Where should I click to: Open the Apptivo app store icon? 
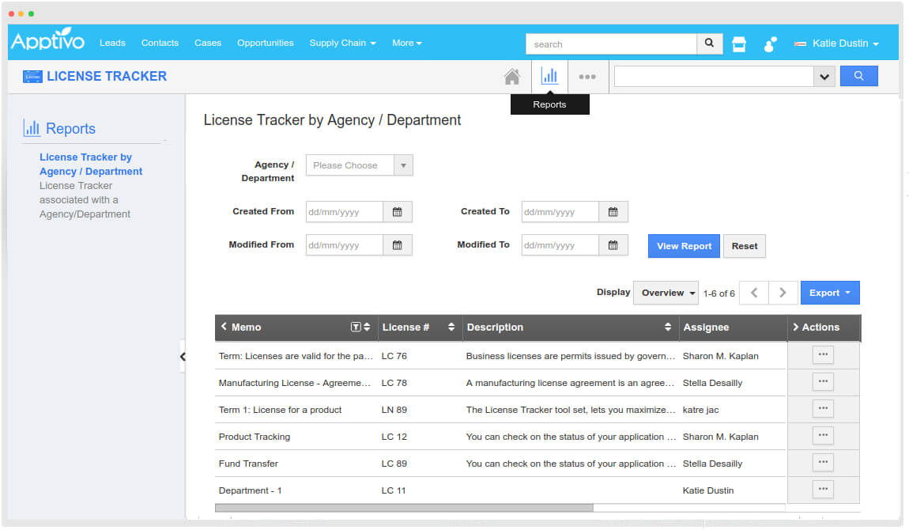coord(738,44)
